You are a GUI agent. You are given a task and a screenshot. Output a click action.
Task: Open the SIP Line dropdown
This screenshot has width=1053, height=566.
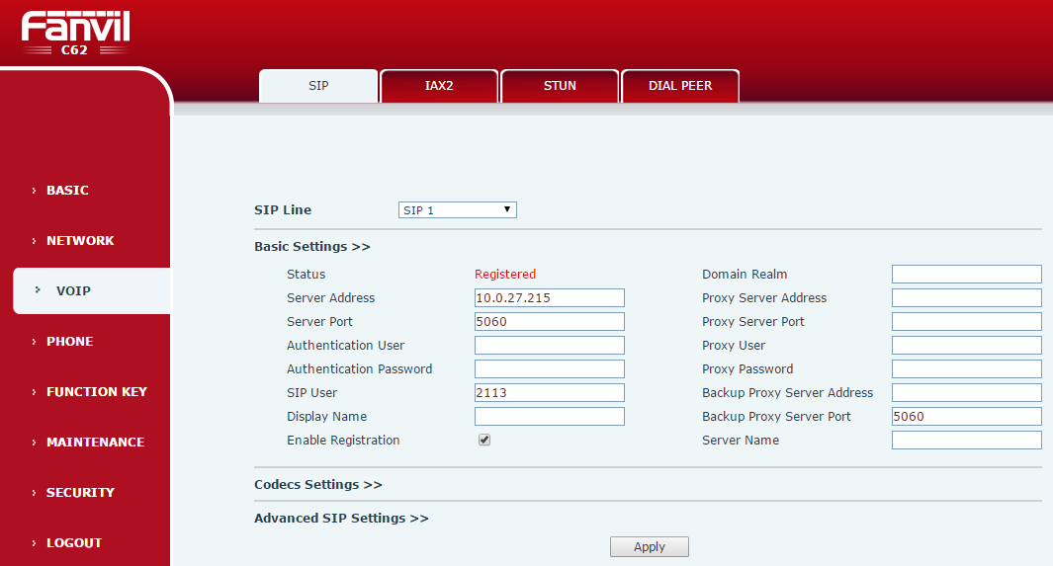click(x=457, y=210)
